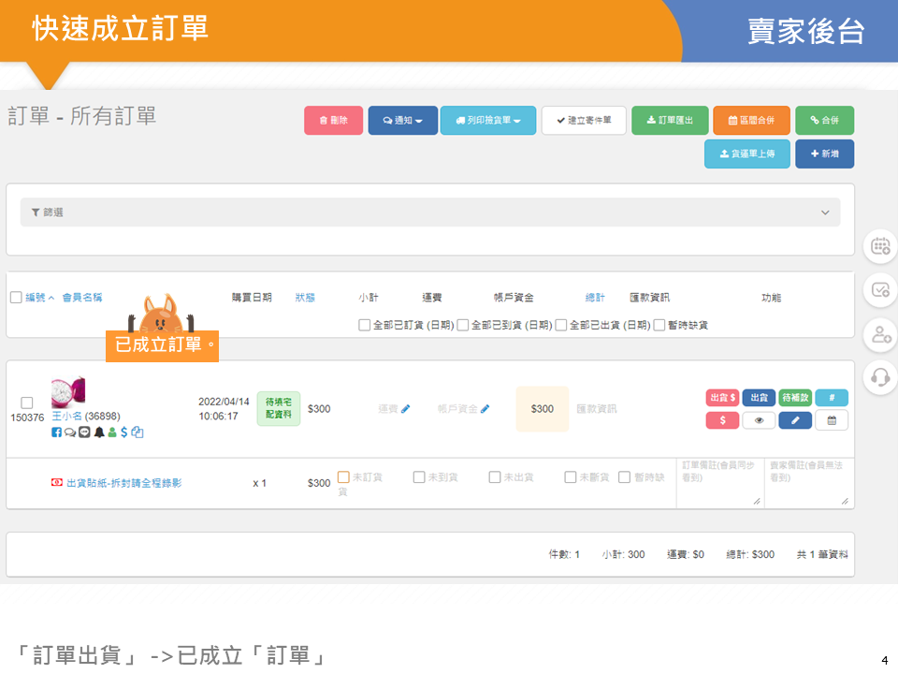Click the LINE chat icon under member name
Screen dimensions: 898x674
click(x=84, y=432)
